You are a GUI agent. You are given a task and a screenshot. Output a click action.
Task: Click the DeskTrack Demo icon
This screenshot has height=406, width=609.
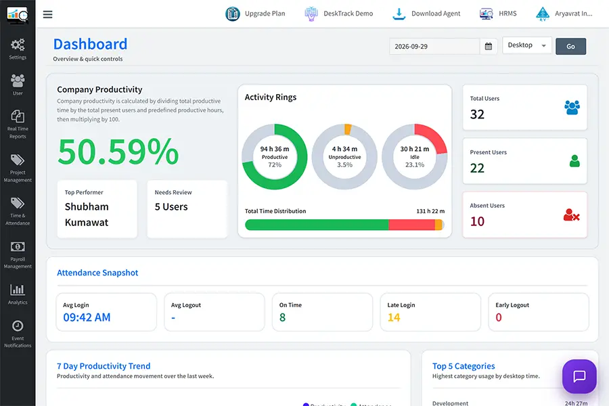[311, 14]
